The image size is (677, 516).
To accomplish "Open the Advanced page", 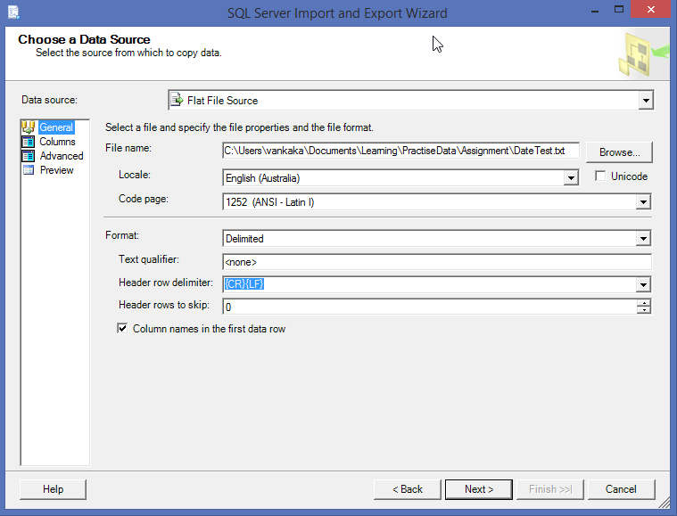I will coord(62,156).
